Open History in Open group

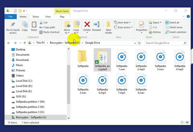[155, 32]
